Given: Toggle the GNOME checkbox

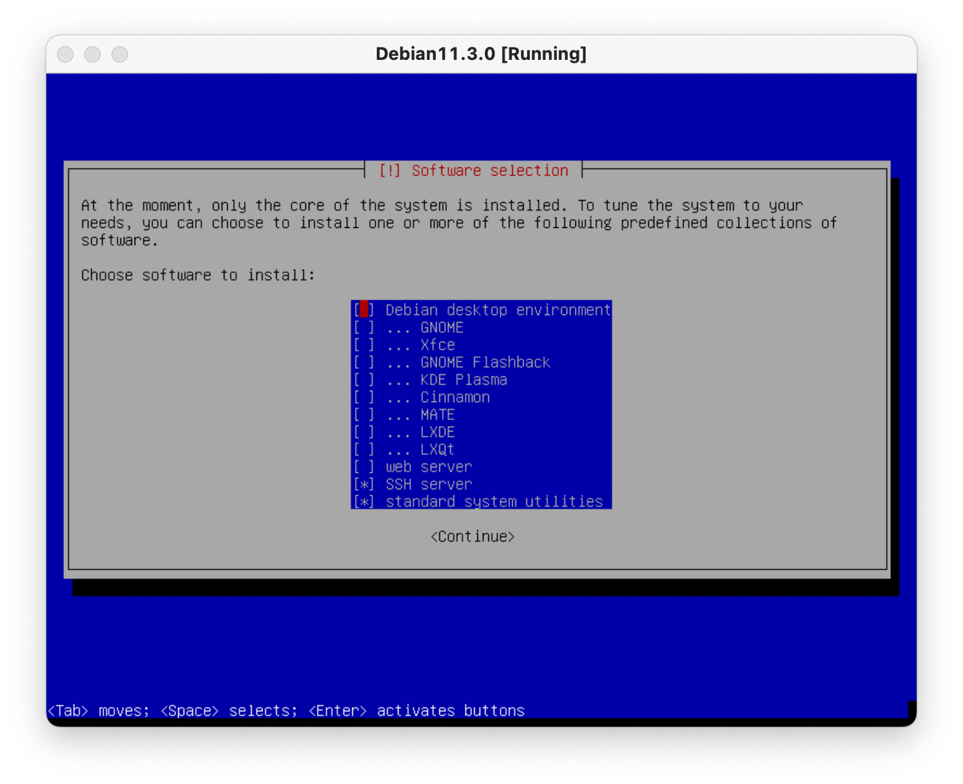Looking at the screenshot, I should 364,328.
